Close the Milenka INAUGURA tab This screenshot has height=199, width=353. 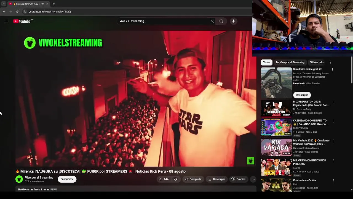point(47,4)
